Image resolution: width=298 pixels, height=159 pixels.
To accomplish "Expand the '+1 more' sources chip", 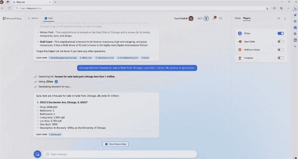I will pyautogui.click(x=145, y=58).
